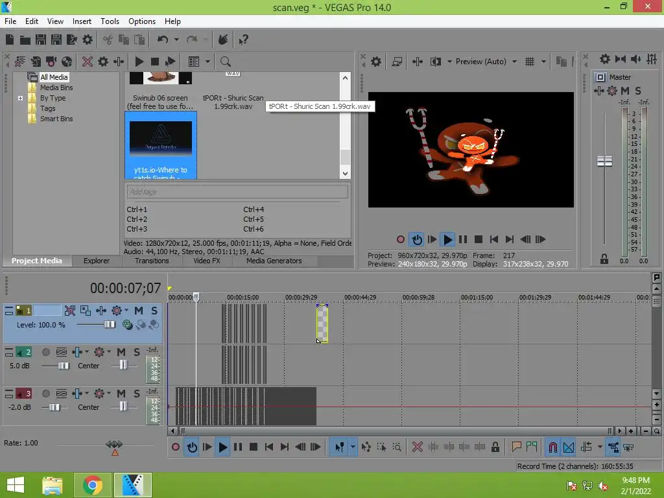
Task: Click Play in the timeline transport bar
Action: [x=222, y=447]
